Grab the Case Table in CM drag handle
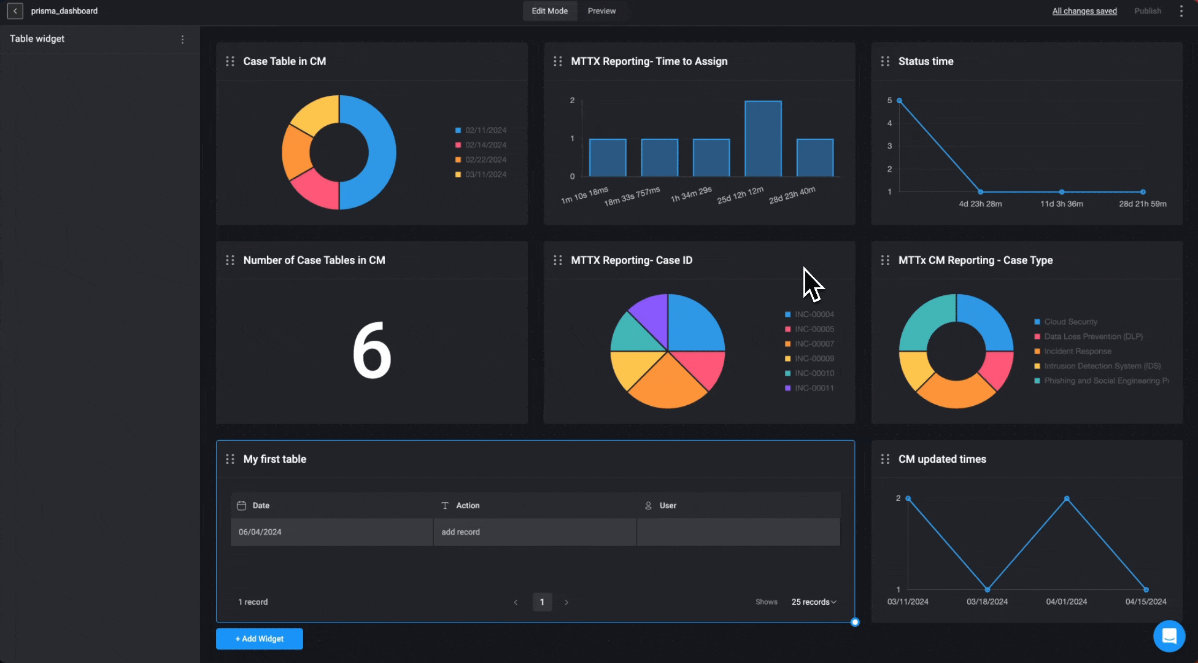The height and width of the screenshot is (663, 1198). [230, 61]
